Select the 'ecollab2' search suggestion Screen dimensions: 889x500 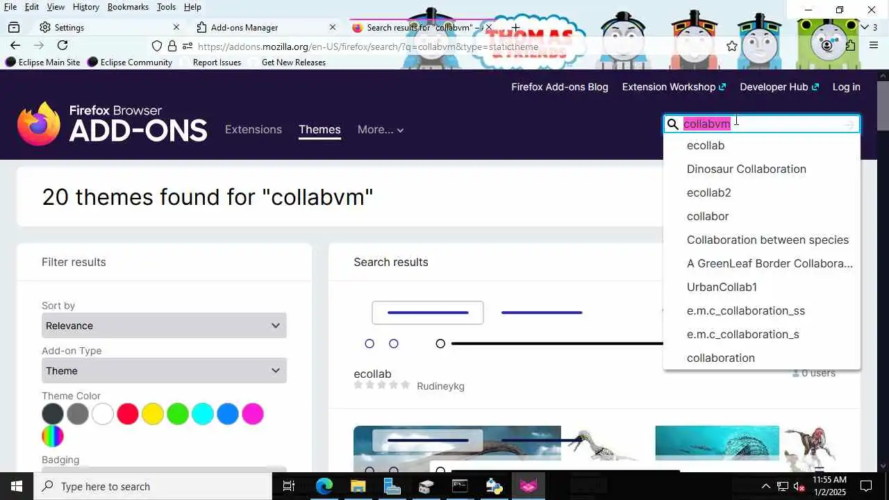coord(762,192)
